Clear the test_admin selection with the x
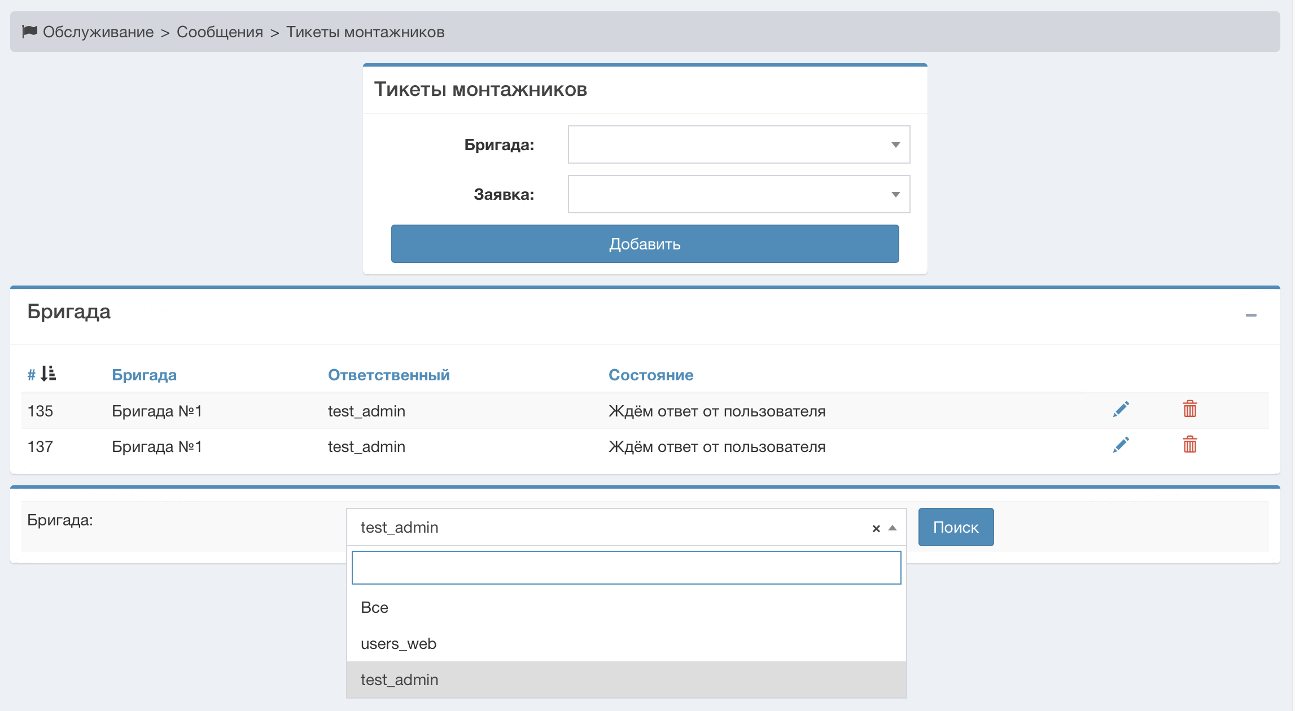The height and width of the screenshot is (711, 1295). coord(876,529)
